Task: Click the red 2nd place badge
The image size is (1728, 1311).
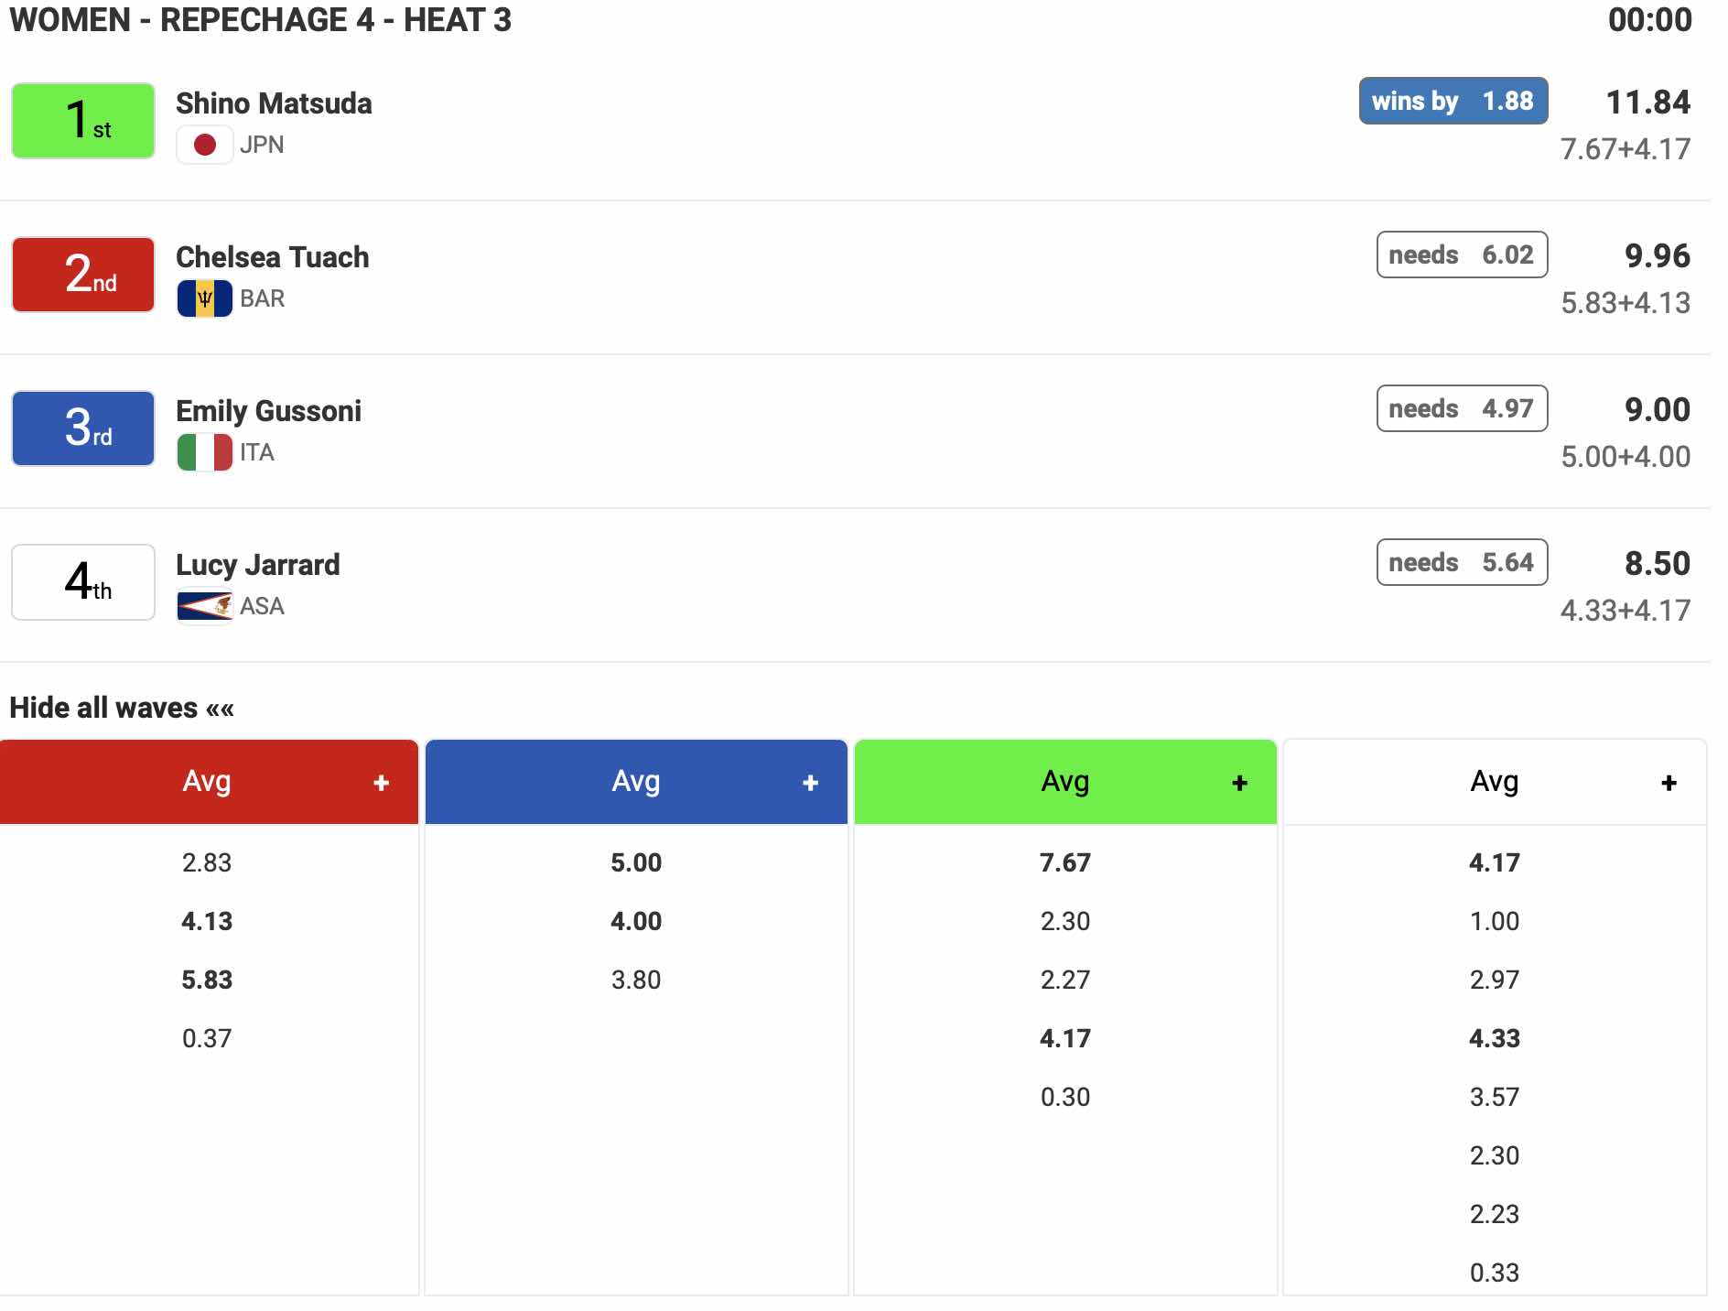Action: click(x=83, y=275)
